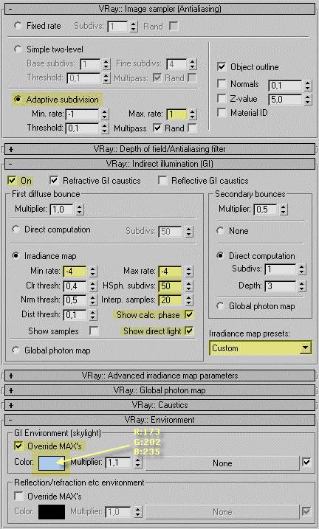
Task: Enable Show samples checkbox
Action: [x=95, y=331]
